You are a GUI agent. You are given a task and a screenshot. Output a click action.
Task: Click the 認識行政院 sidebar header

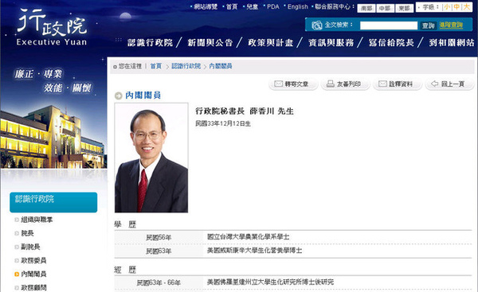pyautogui.click(x=53, y=202)
